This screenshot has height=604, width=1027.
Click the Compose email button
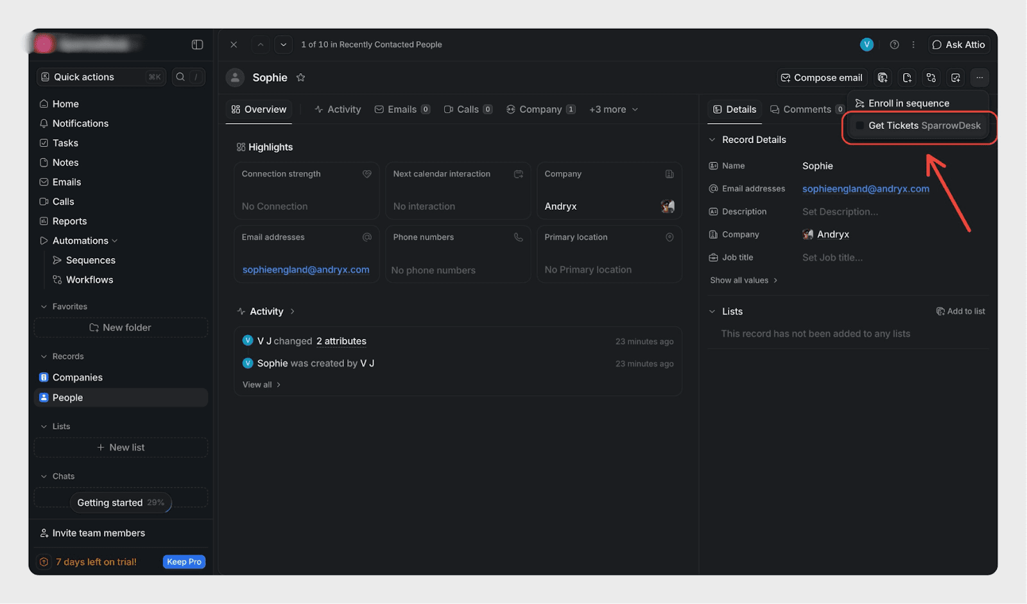click(x=822, y=78)
